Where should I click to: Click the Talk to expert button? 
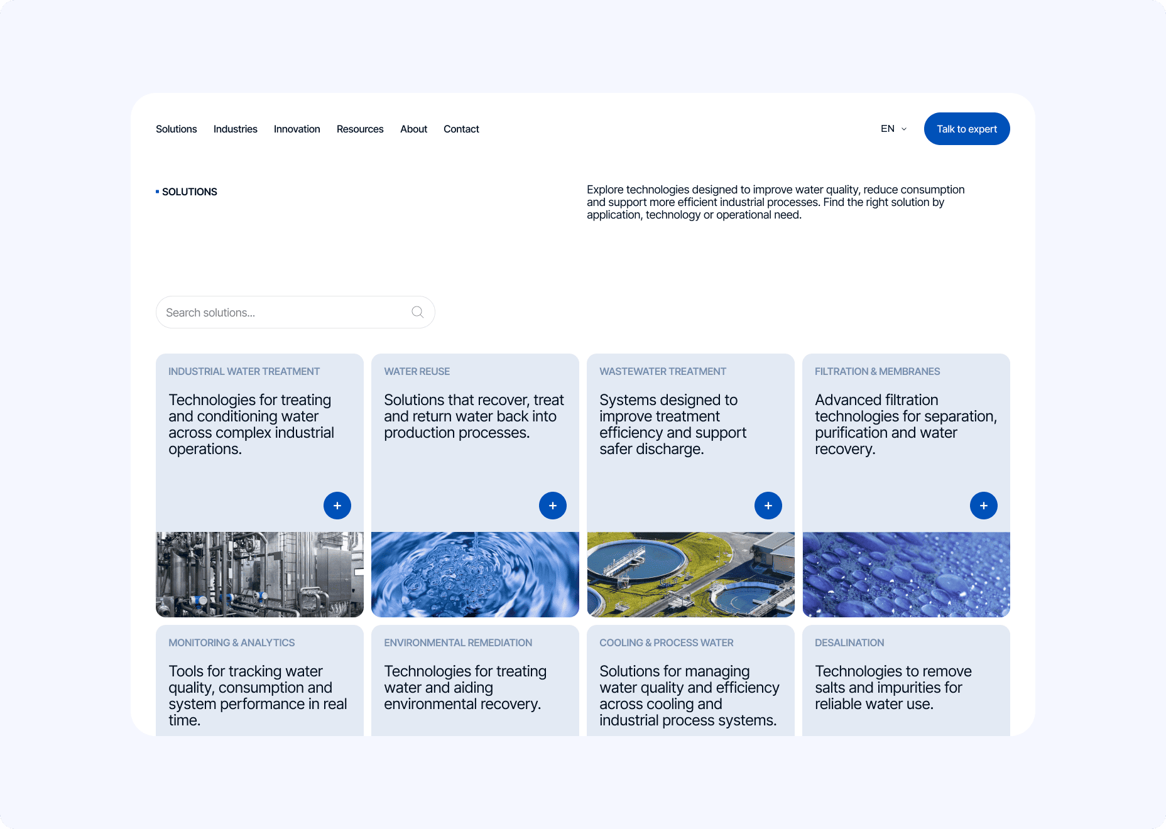(x=967, y=129)
